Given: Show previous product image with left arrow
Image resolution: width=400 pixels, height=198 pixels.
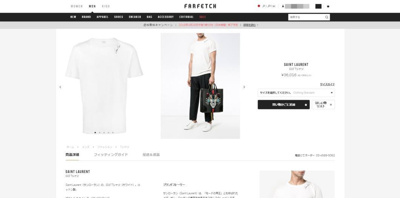Looking at the screenshot, I should pyautogui.click(x=60, y=87).
